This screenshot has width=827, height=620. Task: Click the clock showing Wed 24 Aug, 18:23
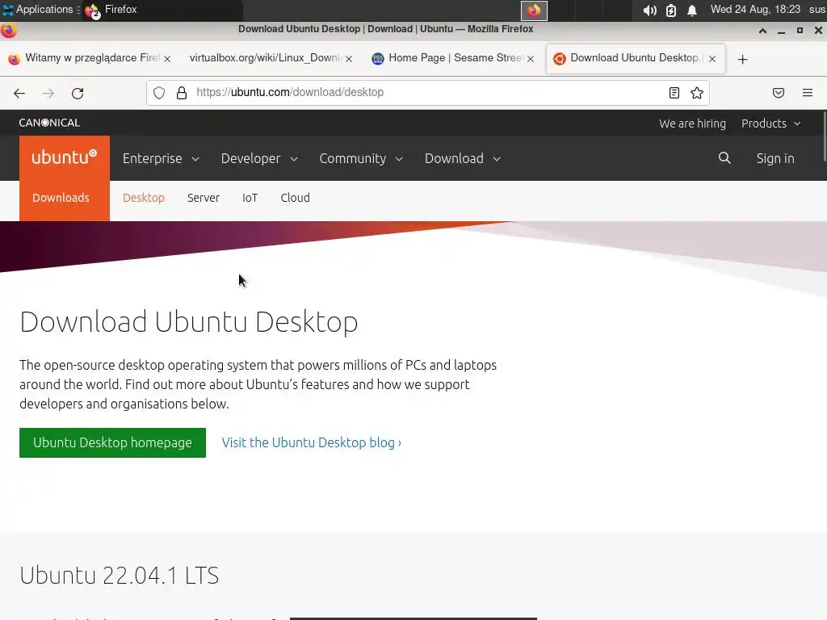(x=755, y=10)
